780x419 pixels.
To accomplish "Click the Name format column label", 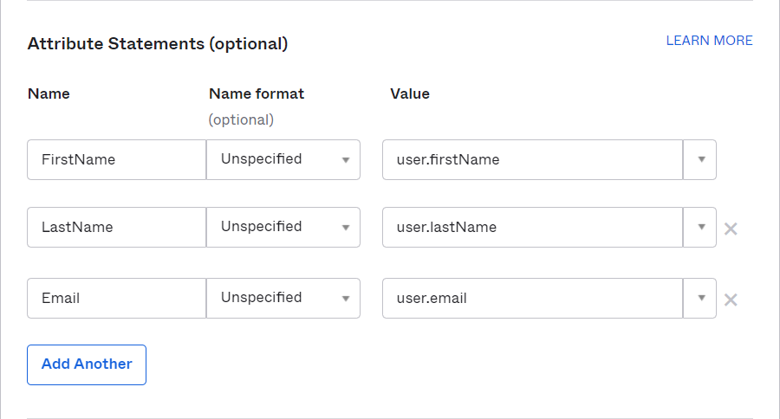I will (257, 93).
